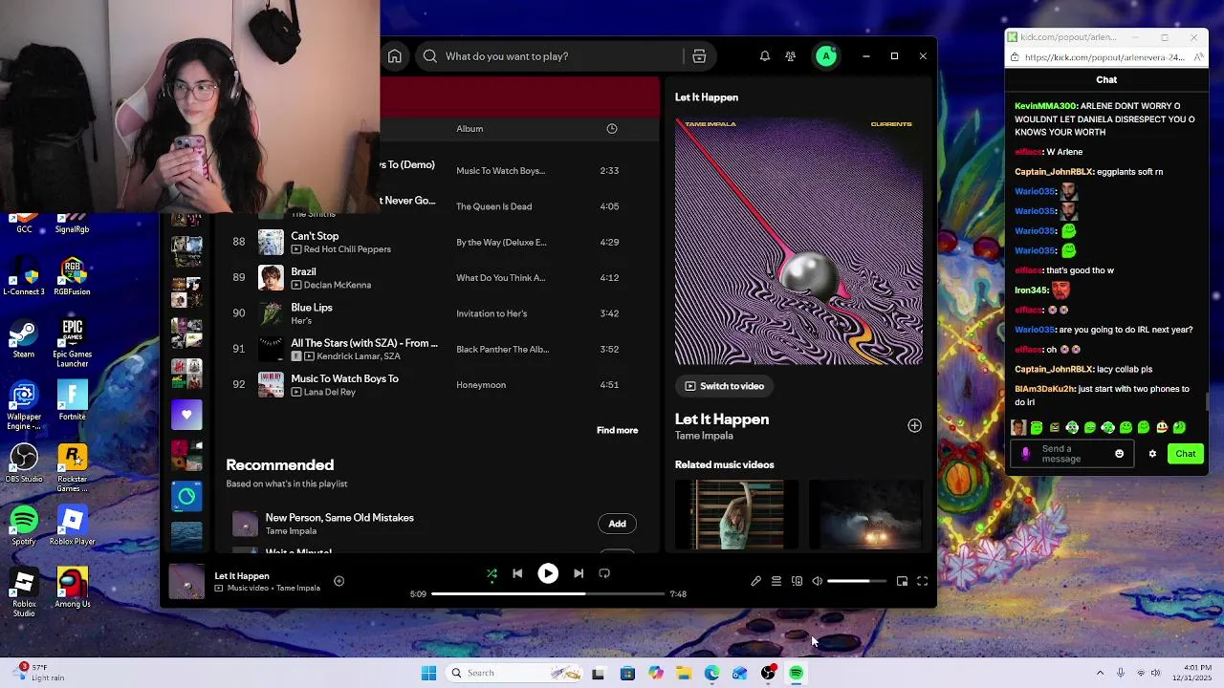This screenshot has height=688, width=1224.
Task: Add New Person, Same Old Mistakes to playlist
Action: point(617,524)
